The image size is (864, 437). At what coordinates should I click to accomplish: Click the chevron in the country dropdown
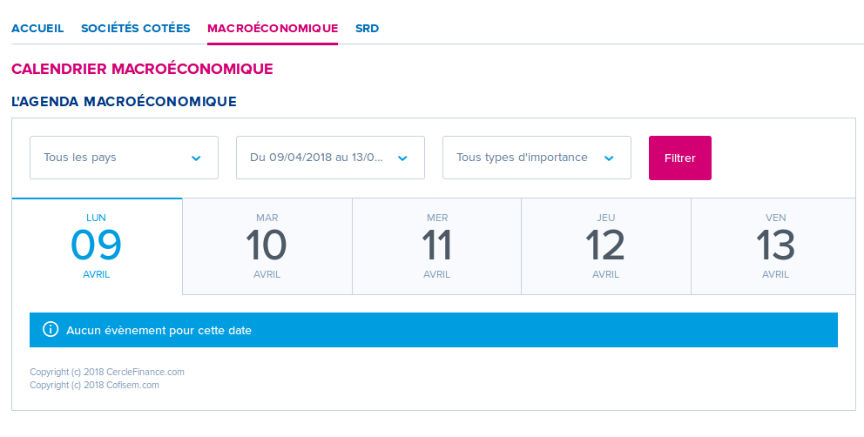(196, 158)
